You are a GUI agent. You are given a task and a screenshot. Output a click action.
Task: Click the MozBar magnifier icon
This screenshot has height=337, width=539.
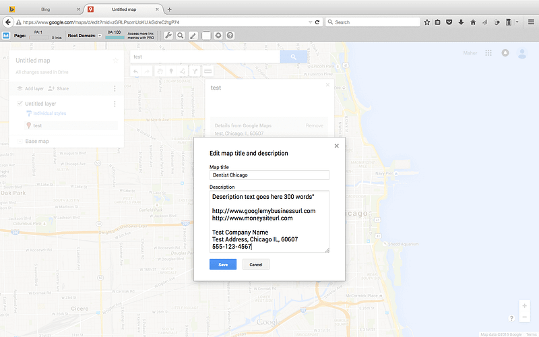point(181,36)
